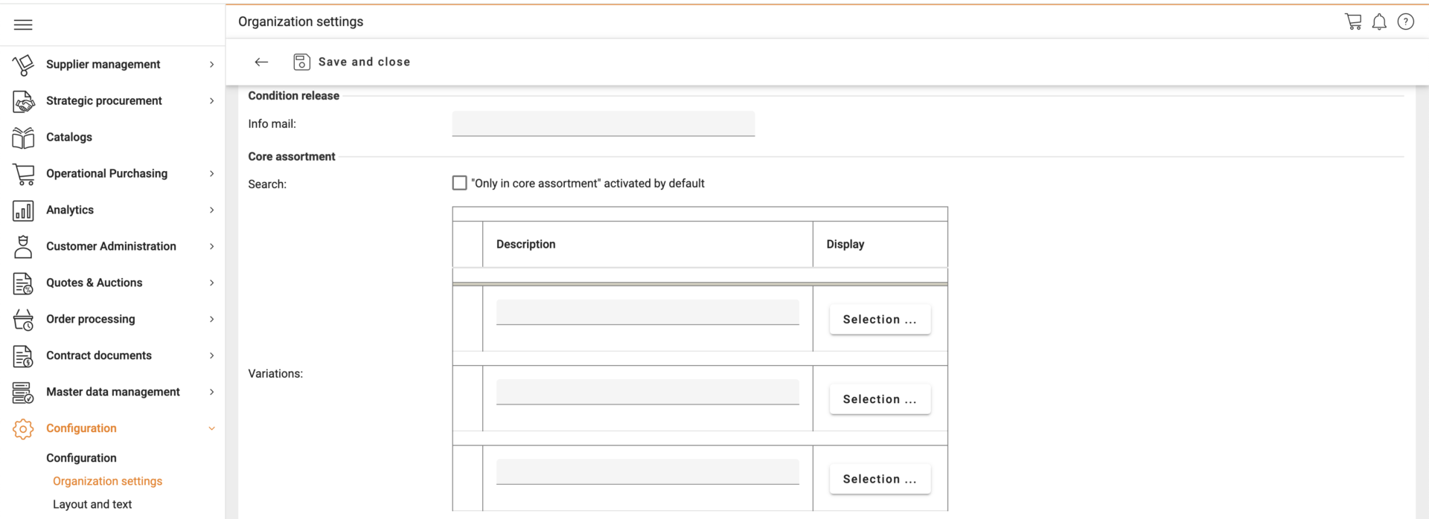Collapse the Configuration section chevron
This screenshot has height=519, width=1429.
211,429
